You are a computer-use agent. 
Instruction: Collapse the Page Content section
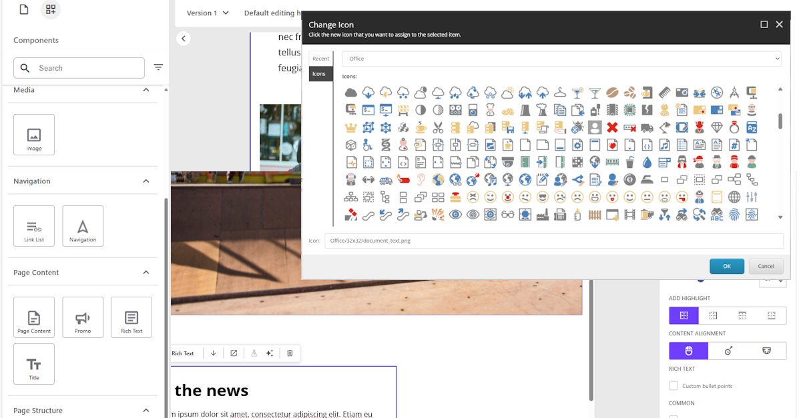pos(146,272)
